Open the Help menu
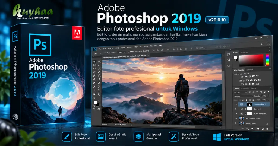The height and width of the screenshot is (146, 278). pyautogui.click(x=161, y=45)
